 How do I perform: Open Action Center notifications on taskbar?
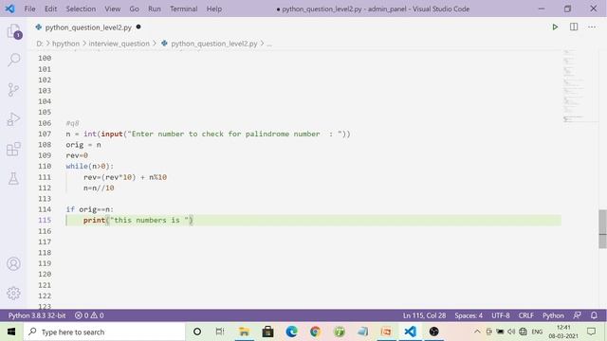(x=592, y=332)
